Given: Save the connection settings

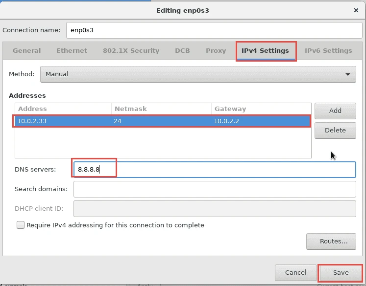Looking at the screenshot, I should click(x=341, y=272).
